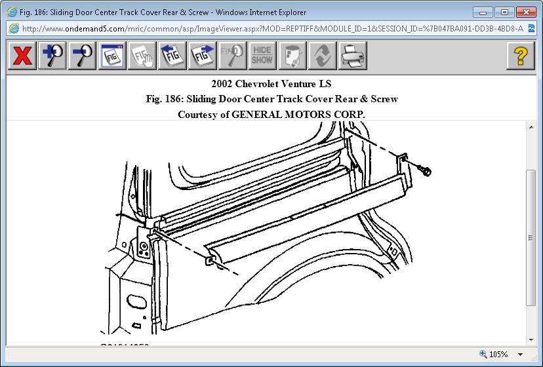543x367 pixels.
Task: Click the Internet Explorer logo in title bar
Action: pyautogui.click(x=12, y=12)
